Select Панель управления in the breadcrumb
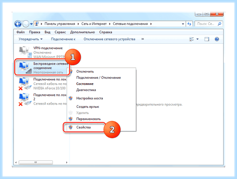This screenshot has height=179, width=237. click(60, 24)
